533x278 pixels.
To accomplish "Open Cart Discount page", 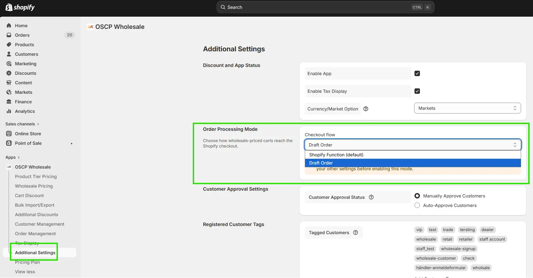I will point(29,195).
